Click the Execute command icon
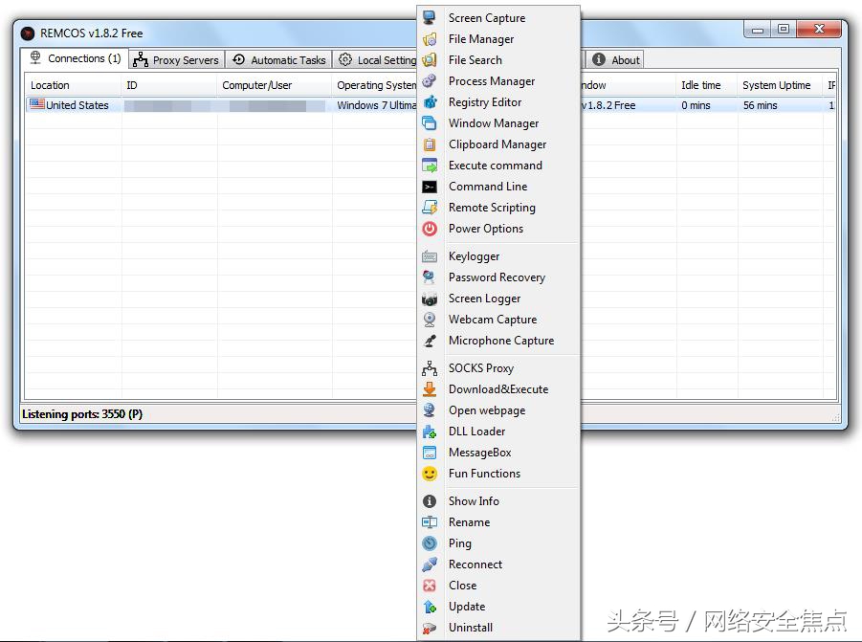This screenshot has width=862, height=642. click(430, 166)
